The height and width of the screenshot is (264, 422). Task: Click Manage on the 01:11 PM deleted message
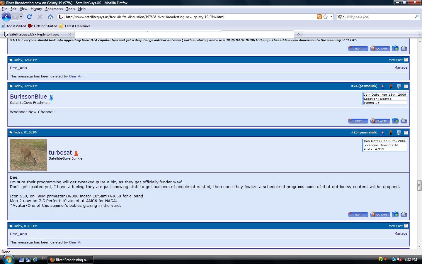401,233
